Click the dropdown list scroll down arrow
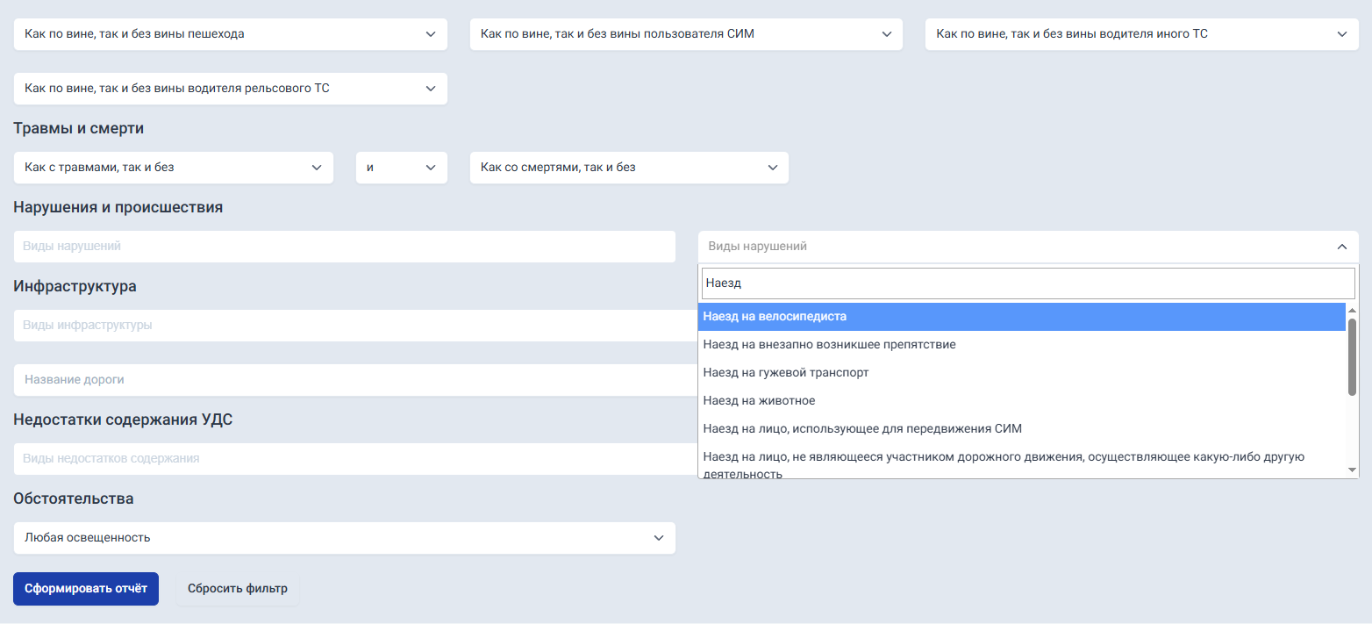1372x624 pixels. point(1352,470)
